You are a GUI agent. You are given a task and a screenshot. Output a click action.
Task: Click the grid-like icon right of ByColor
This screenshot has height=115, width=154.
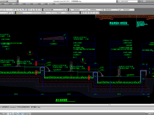pos(82,13)
